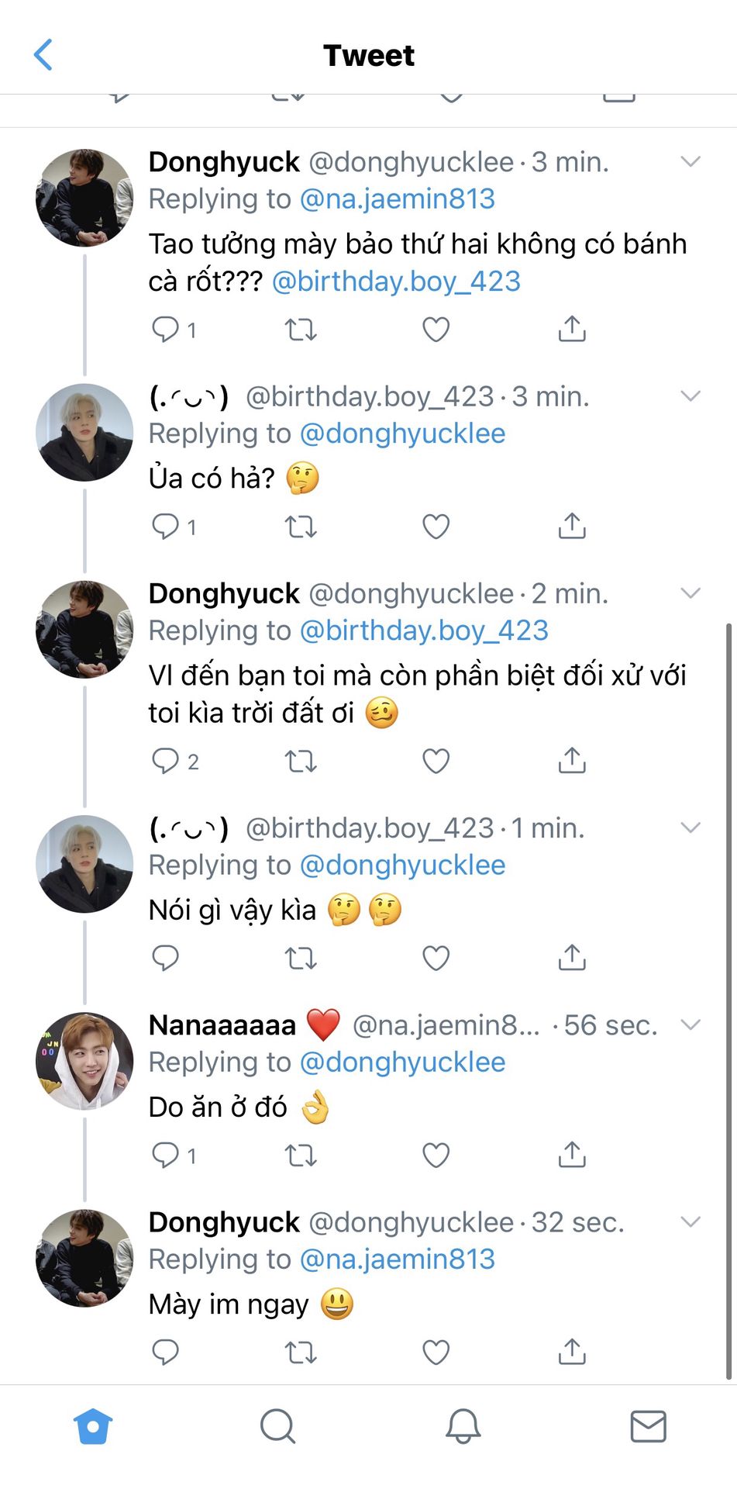This screenshot has height=1489, width=737.
Task: Like Donghyuck's "Vl đến bạn toi" tweet
Action: pos(436,762)
